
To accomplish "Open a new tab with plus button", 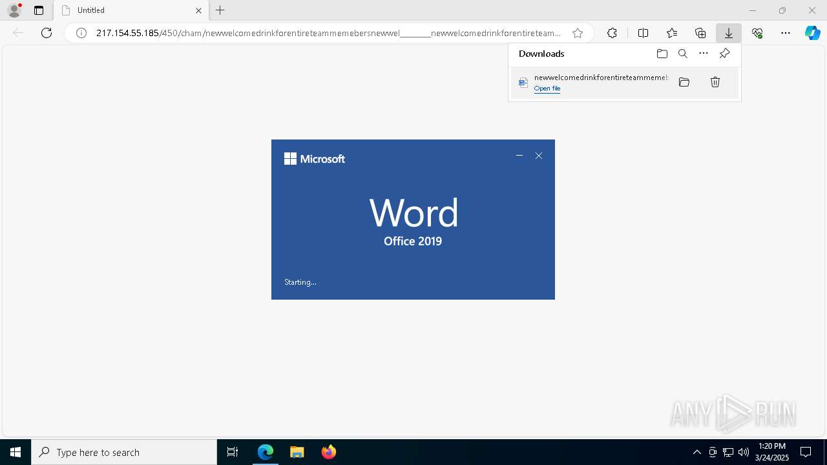I will pos(220,10).
